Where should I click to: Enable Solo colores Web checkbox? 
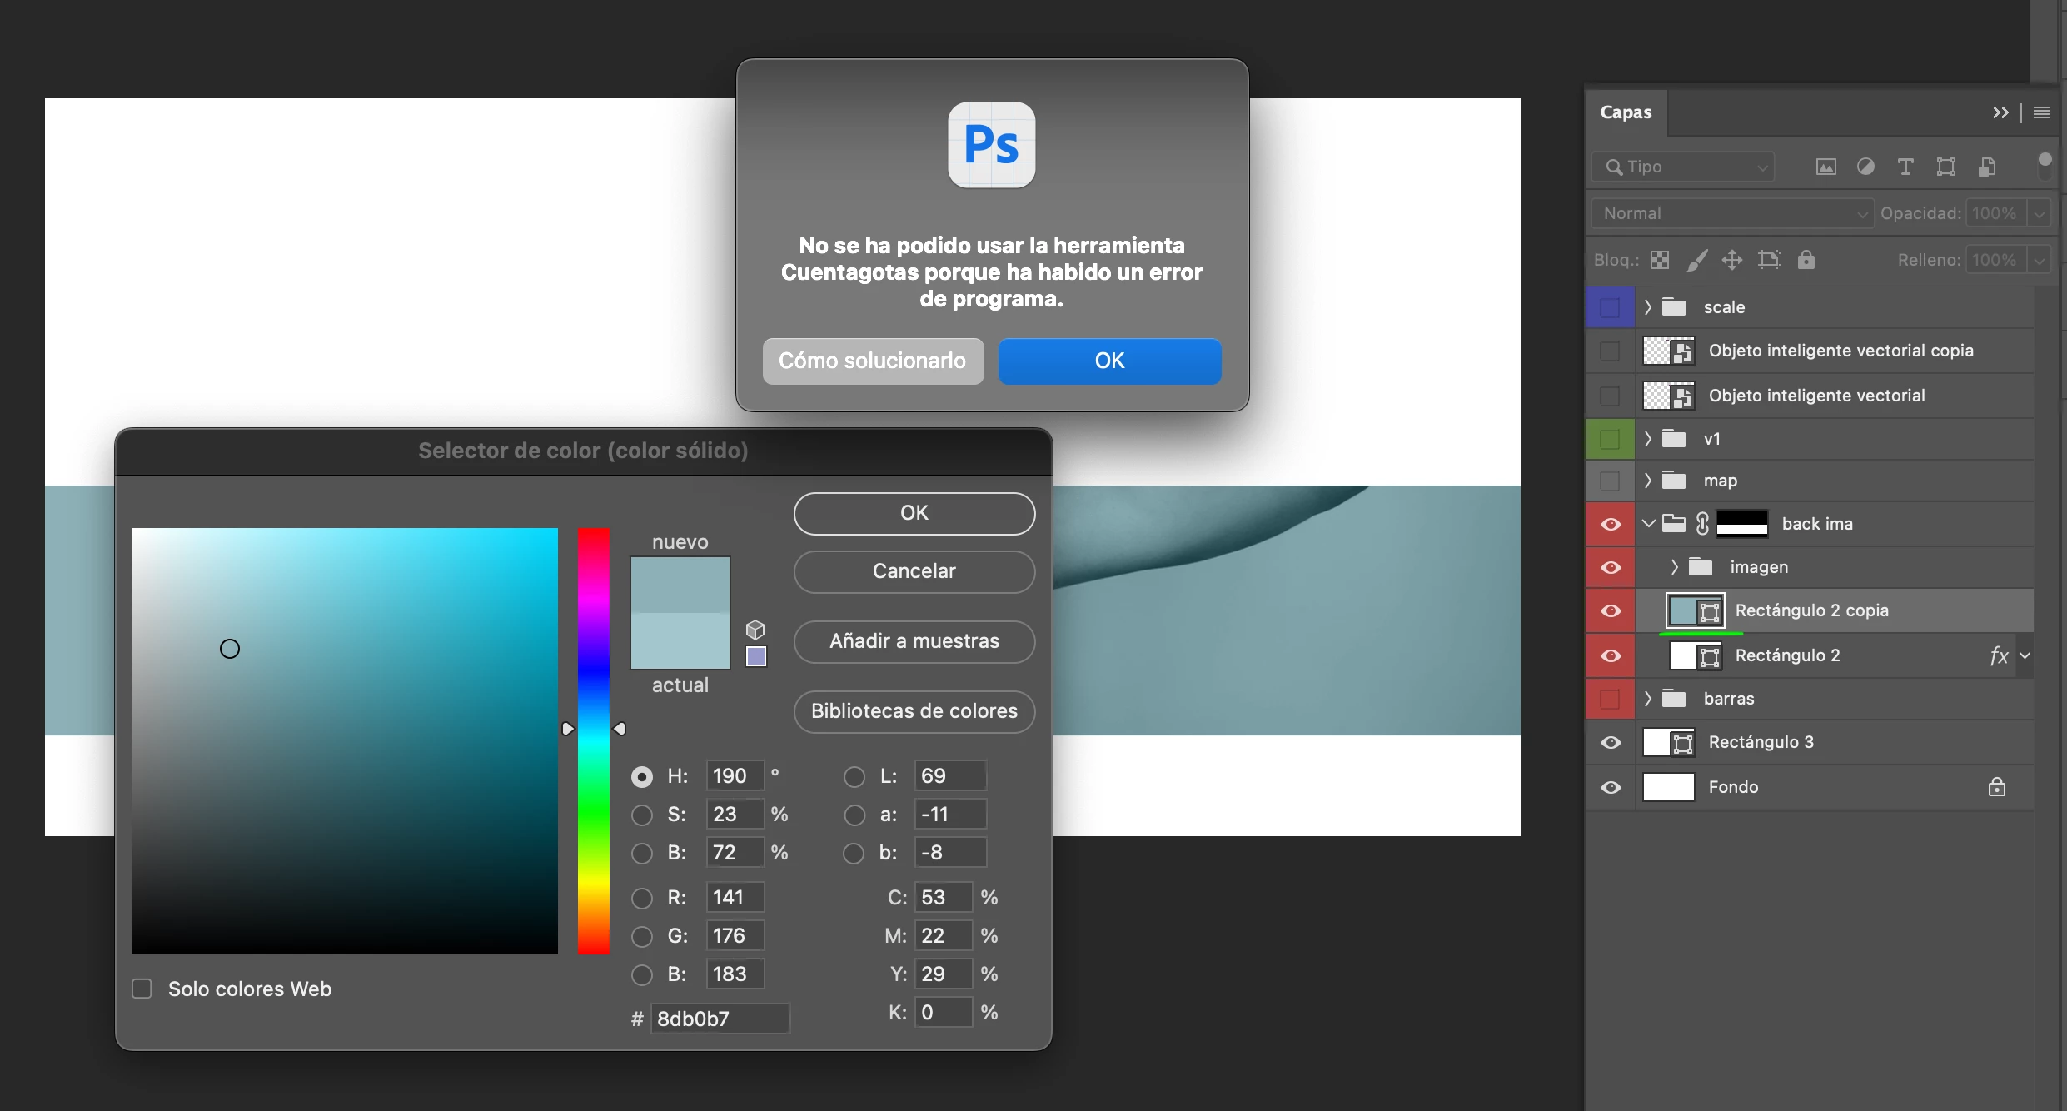(142, 989)
